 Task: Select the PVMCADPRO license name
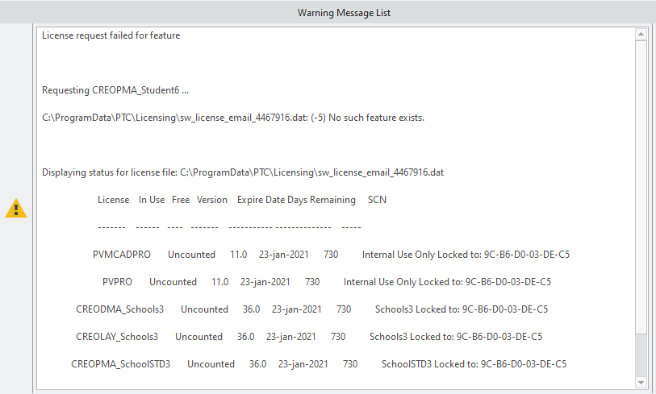pyautogui.click(x=122, y=255)
